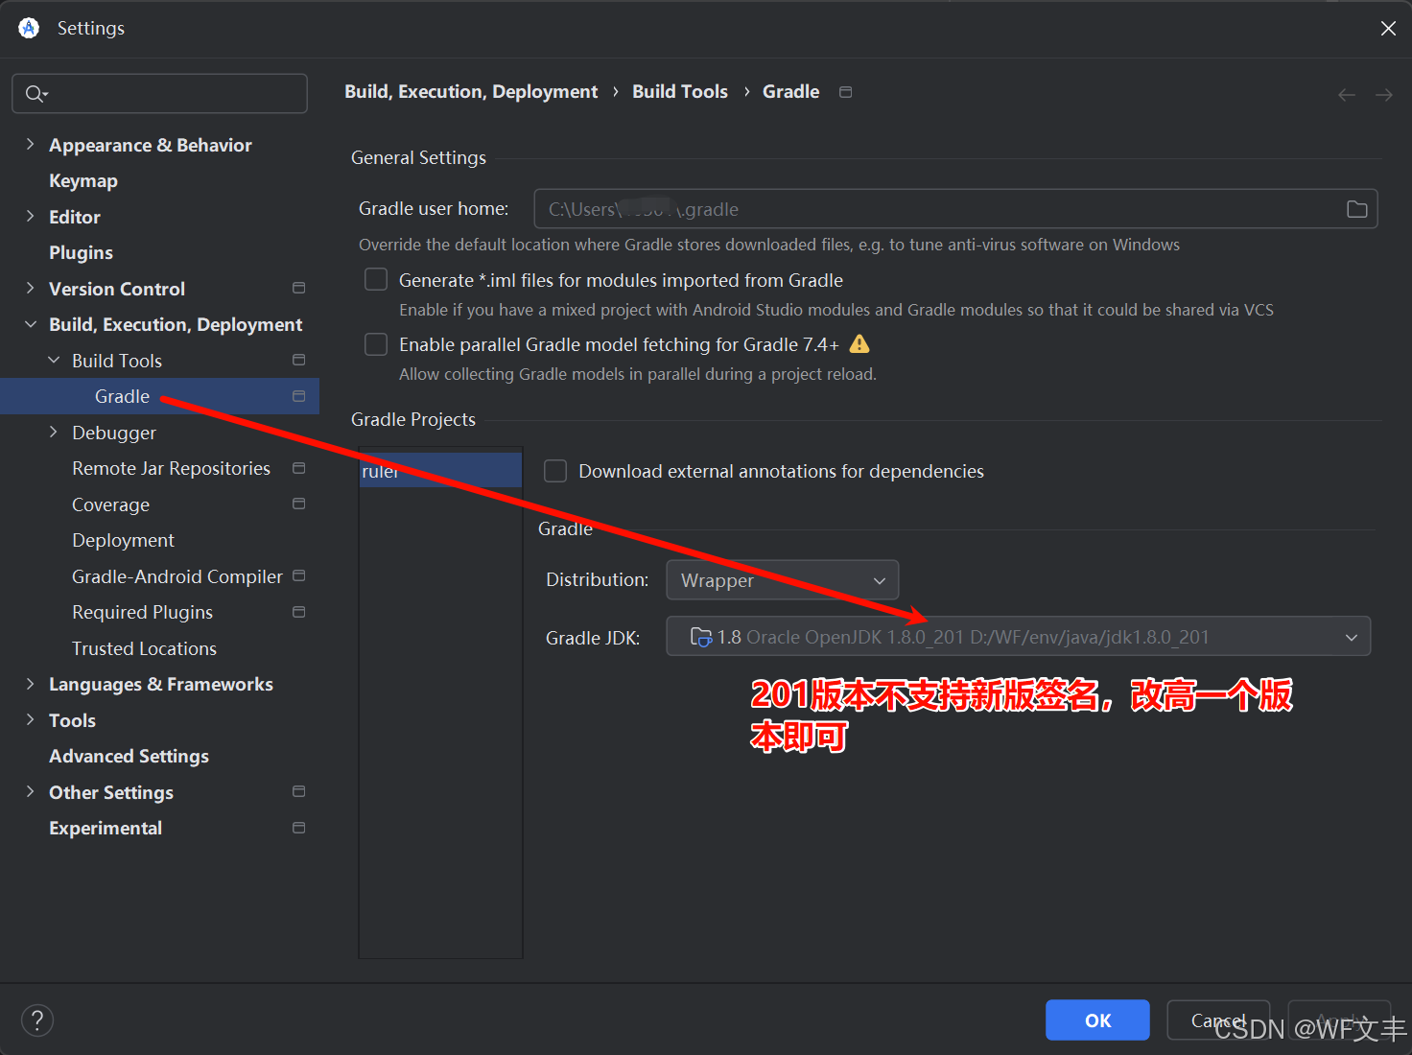Click Build, Execution, Deployment breadcrumb
The height and width of the screenshot is (1055, 1412).
pyautogui.click(x=471, y=92)
